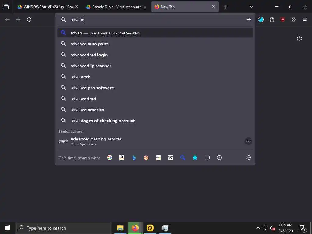Viewport: 312px width, 234px height.
Task: Open options for the sponsored Yelp suggestion
Action: [248, 141]
